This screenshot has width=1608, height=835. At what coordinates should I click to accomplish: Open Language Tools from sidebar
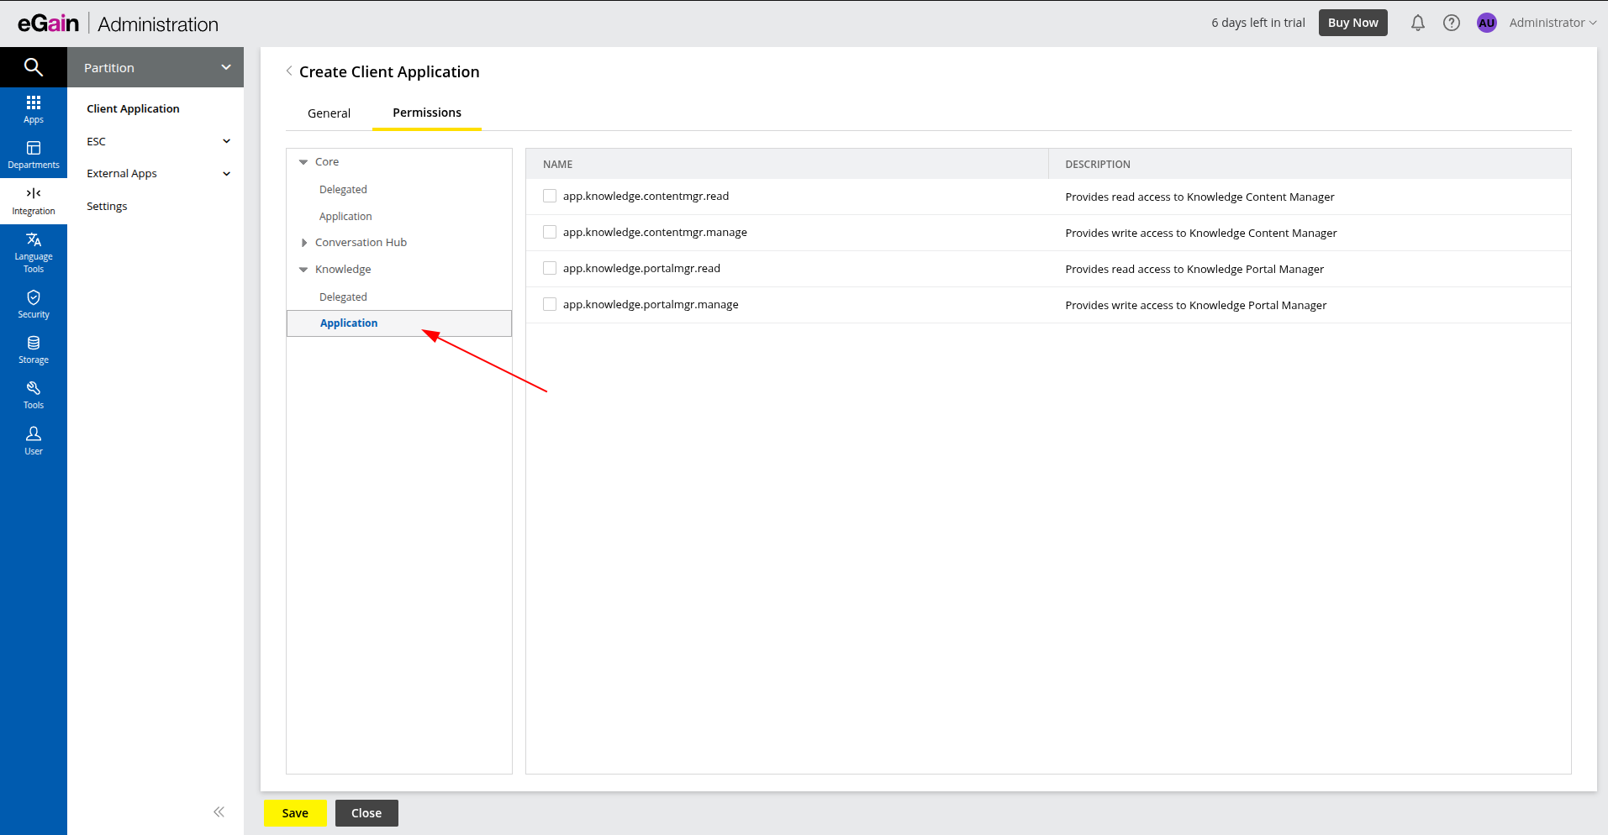point(34,250)
